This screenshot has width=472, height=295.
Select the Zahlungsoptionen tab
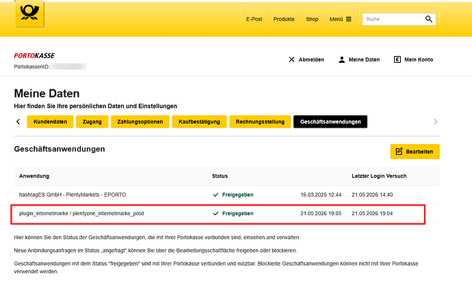(140, 122)
